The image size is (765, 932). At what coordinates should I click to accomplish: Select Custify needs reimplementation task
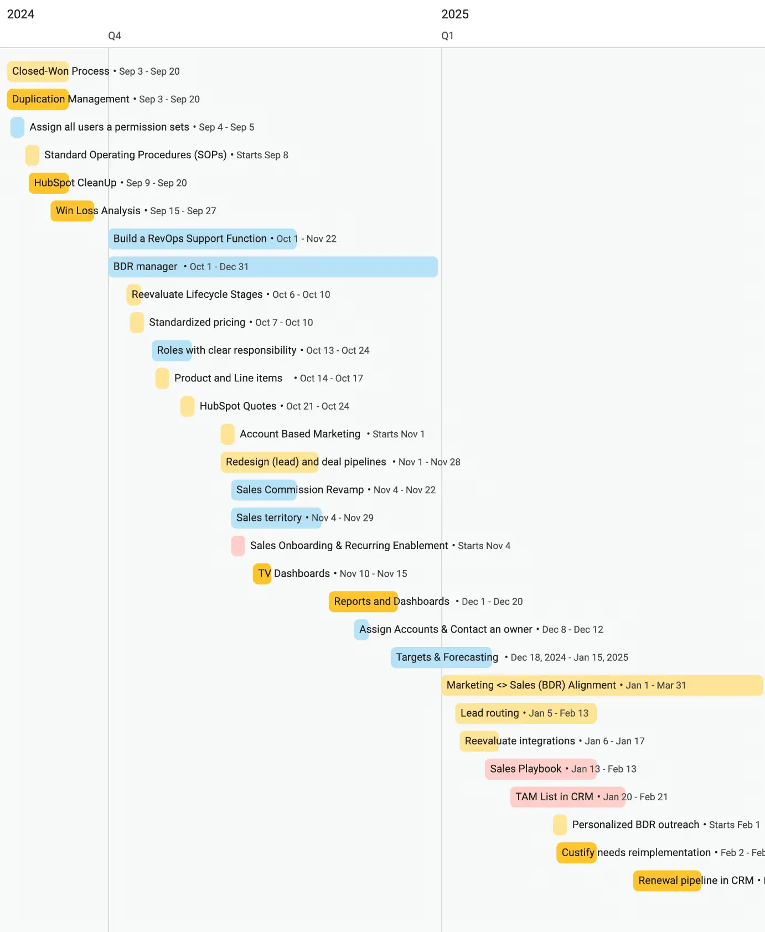tap(577, 853)
